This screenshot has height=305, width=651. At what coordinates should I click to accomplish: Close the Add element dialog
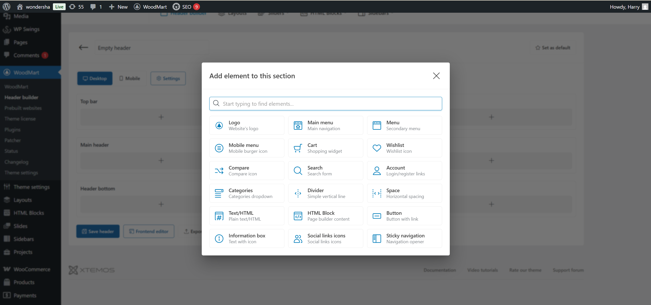436,76
